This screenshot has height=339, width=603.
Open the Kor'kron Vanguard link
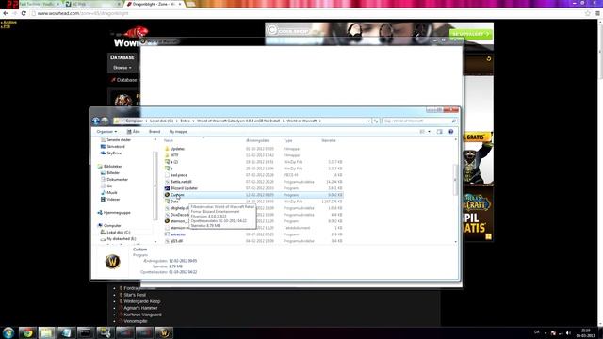tap(142, 315)
